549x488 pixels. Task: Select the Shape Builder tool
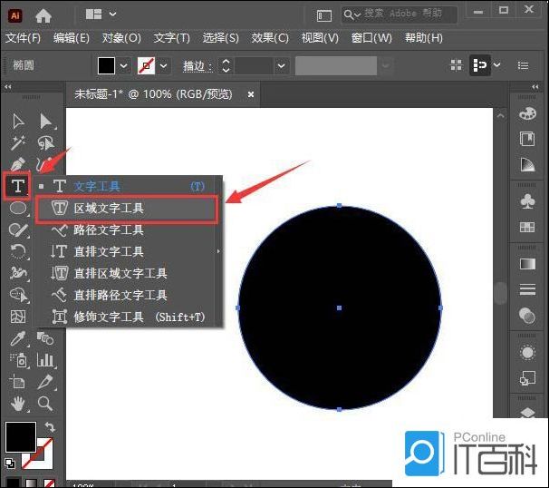coord(18,295)
